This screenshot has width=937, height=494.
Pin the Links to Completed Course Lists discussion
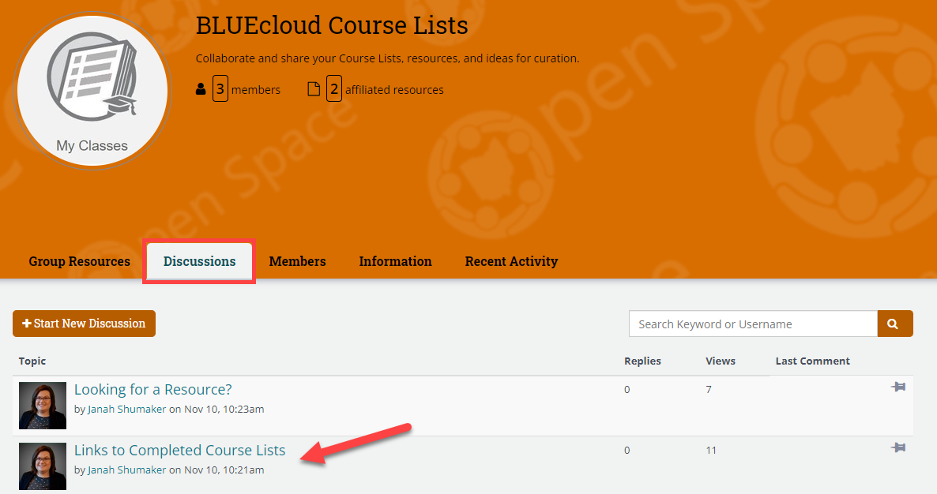coord(898,447)
